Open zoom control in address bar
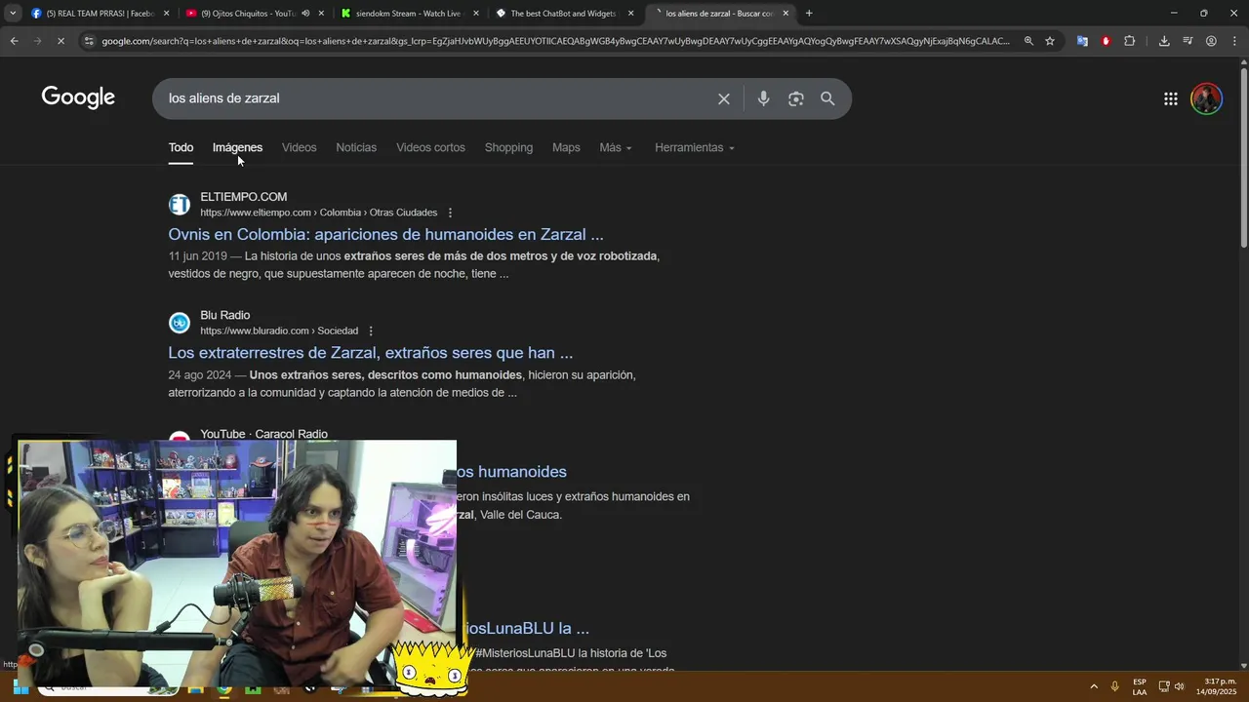This screenshot has height=702, width=1249. [x=1028, y=41]
